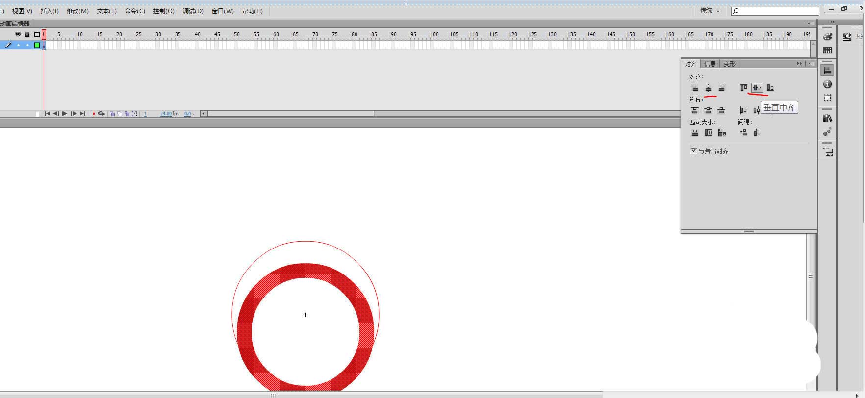The width and height of the screenshot is (865, 398).
Task: Distribute objects by left edge
Action: tap(743, 110)
